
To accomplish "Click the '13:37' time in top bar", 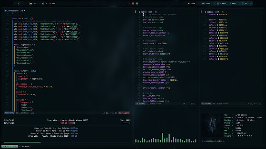I will click(x=247, y=3).
